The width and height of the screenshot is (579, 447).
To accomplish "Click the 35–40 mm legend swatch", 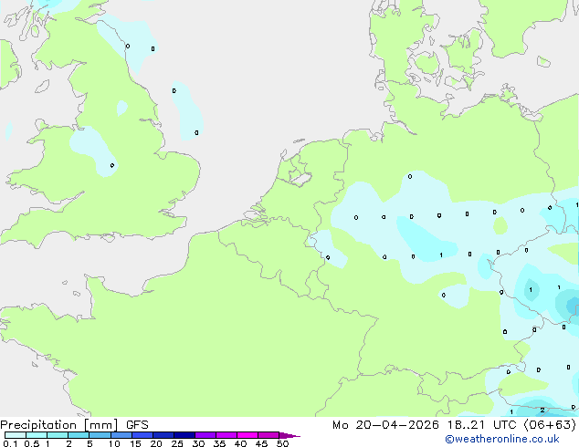I will point(226,435).
